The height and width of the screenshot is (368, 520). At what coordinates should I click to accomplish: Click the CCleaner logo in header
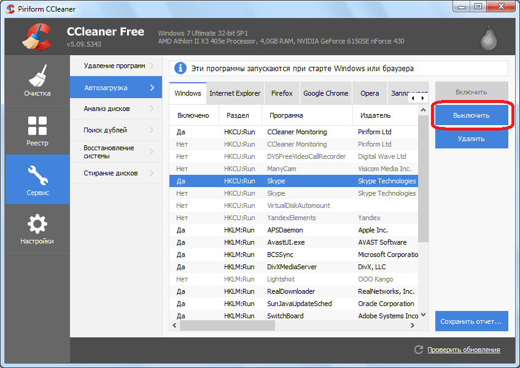38,37
